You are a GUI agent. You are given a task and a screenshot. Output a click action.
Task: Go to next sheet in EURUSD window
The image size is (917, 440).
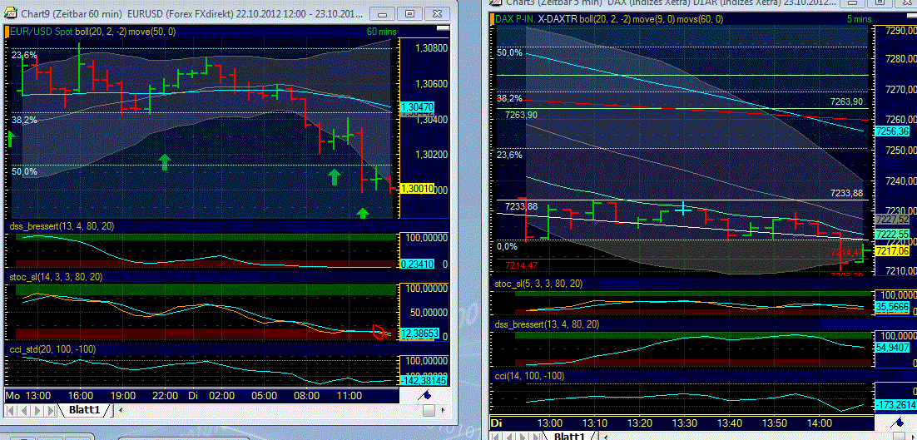click(37, 410)
